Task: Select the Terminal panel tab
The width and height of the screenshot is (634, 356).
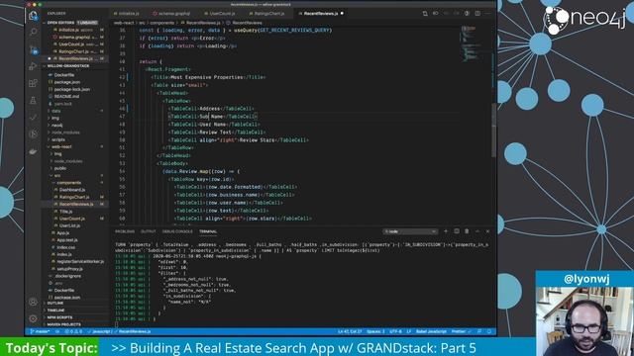Action: point(208,231)
